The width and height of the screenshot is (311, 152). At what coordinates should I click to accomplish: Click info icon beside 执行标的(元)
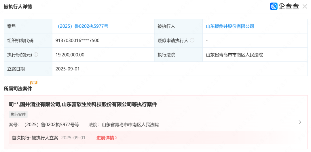coord(36,55)
